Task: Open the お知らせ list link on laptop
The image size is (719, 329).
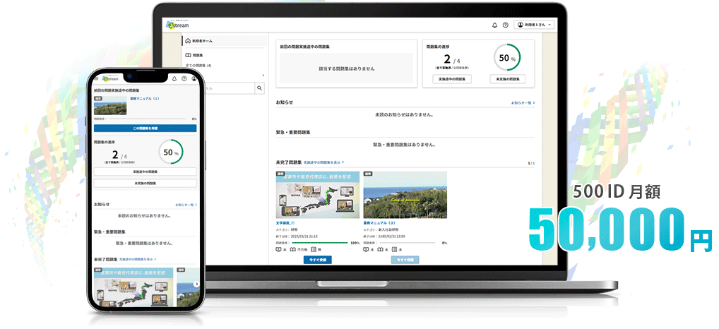Action: [x=523, y=103]
